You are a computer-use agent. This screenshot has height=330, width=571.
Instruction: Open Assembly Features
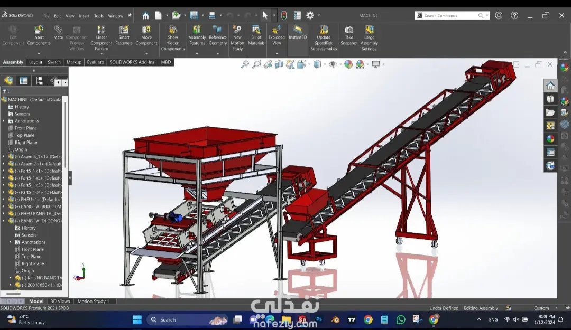(x=197, y=35)
